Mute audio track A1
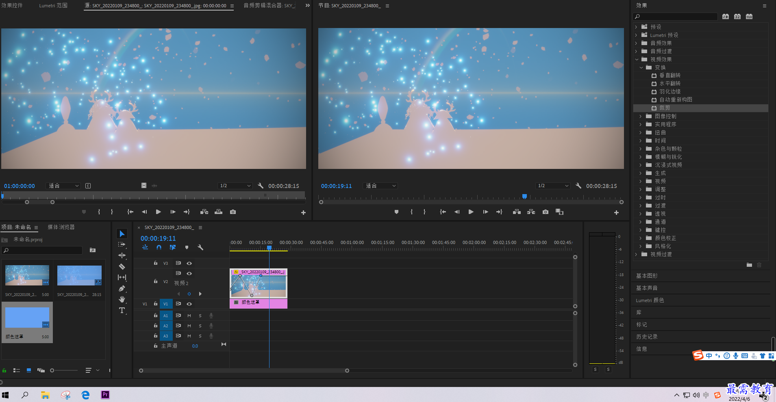Image resolution: width=776 pixels, height=402 pixels. [x=189, y=316]
